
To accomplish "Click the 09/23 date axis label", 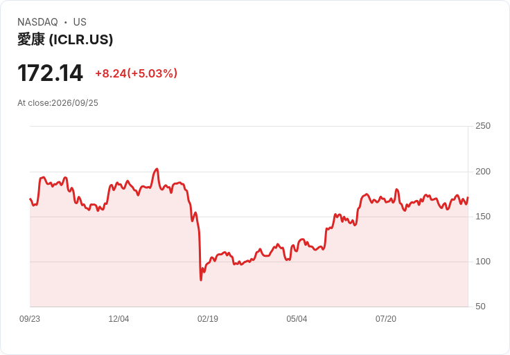I will coord(30,319).
